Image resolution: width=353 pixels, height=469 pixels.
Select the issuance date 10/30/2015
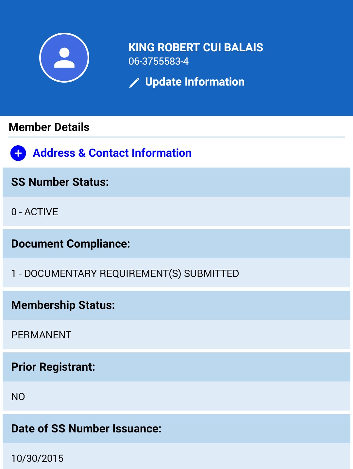[37, 458]
